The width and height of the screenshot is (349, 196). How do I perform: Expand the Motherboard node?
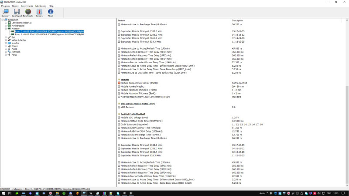[x=6, y=26]
